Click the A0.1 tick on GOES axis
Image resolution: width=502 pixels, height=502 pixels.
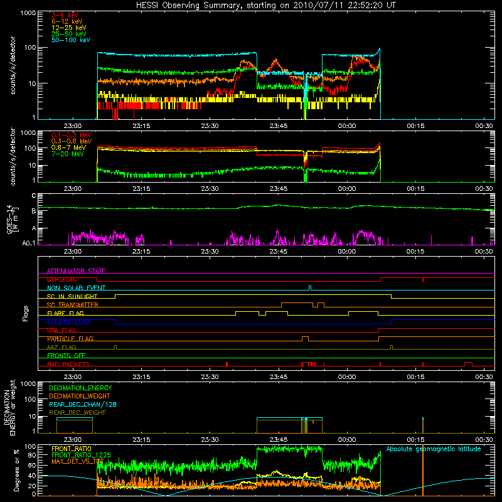pyautogui.click(x=29, y=243)
